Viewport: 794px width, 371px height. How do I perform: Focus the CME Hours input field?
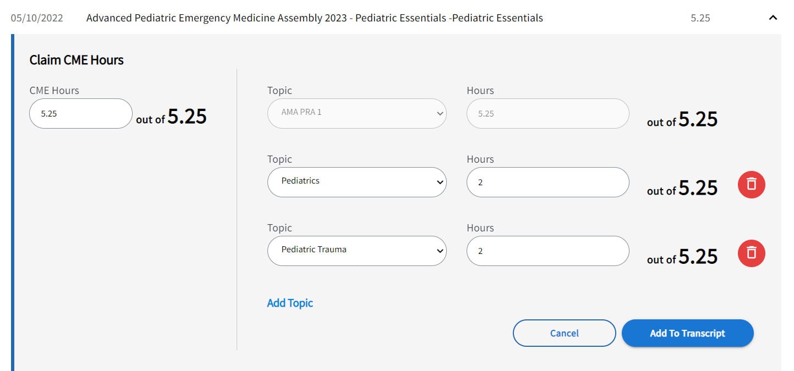pyautogui.click(x=80, y=114)
